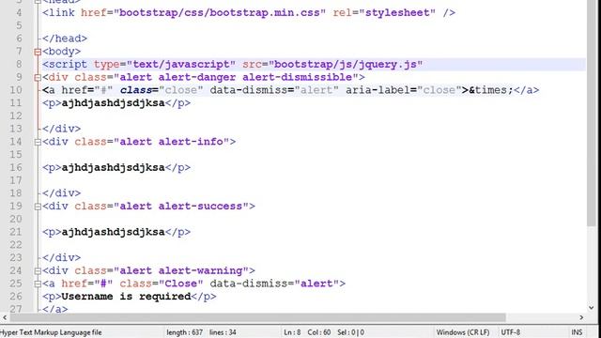This screenshot has width=601, height=338.
Task: Click the 'alert alert-warning' class value
Action: click(181, 270)
